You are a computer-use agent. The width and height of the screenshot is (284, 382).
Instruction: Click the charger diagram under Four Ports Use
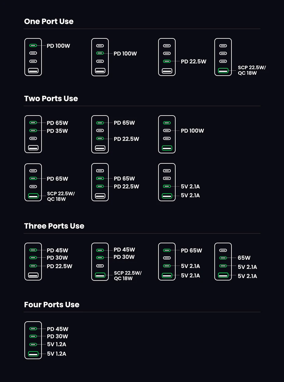pyautogui.click(x=33, y=340)
